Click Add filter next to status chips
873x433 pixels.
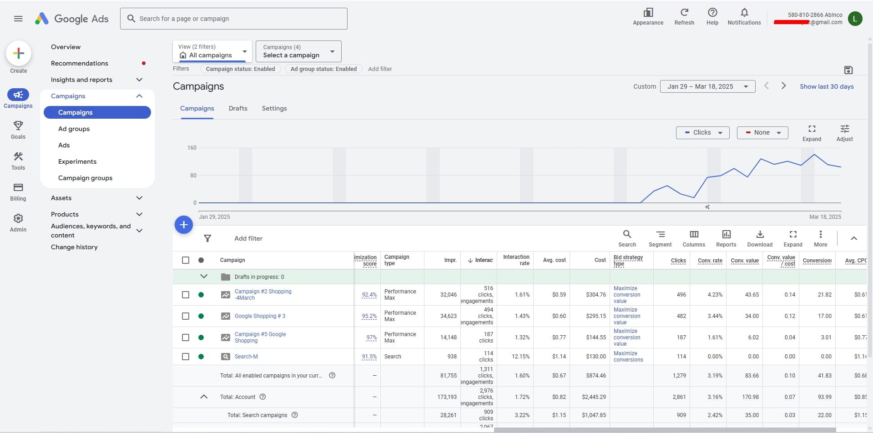[x=380, y=69]
